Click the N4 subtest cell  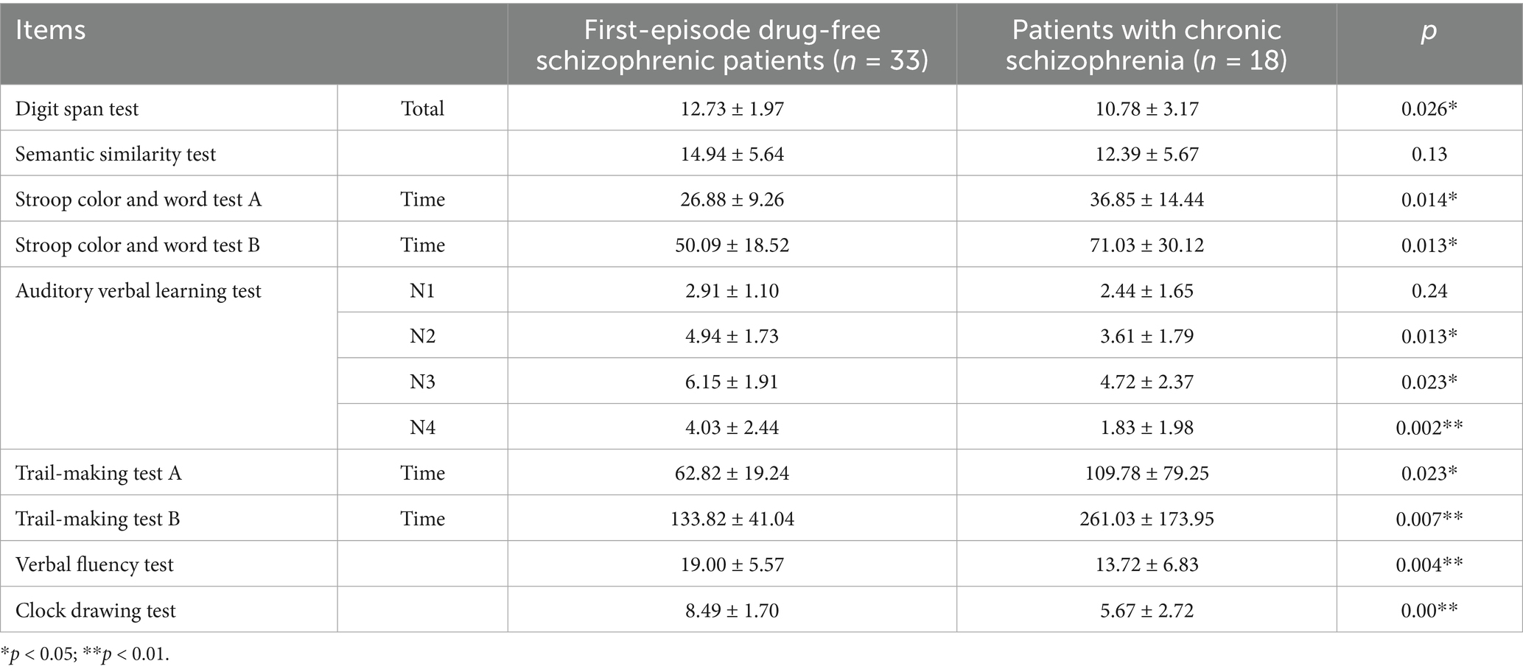tap(422, 427)
